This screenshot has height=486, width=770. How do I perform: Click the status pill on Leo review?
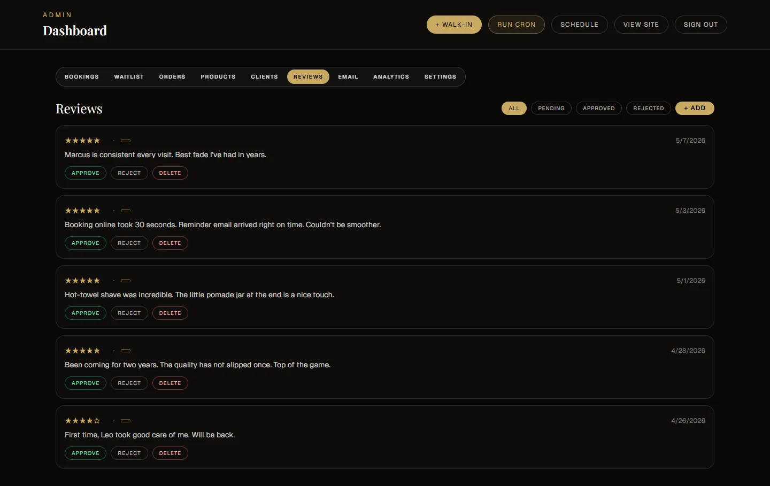pyautogui.click(x=126, y=421)
